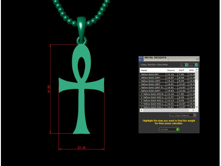Click the DWT column header
The width and height of the screenshot is (221, 166).
[x=183, y=70]
